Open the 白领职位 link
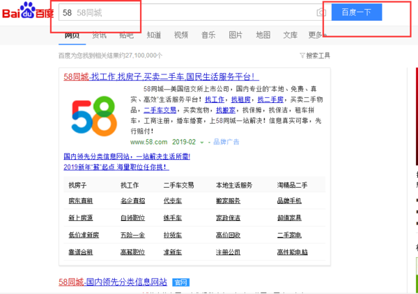418x294 pixels. (132, 218)
